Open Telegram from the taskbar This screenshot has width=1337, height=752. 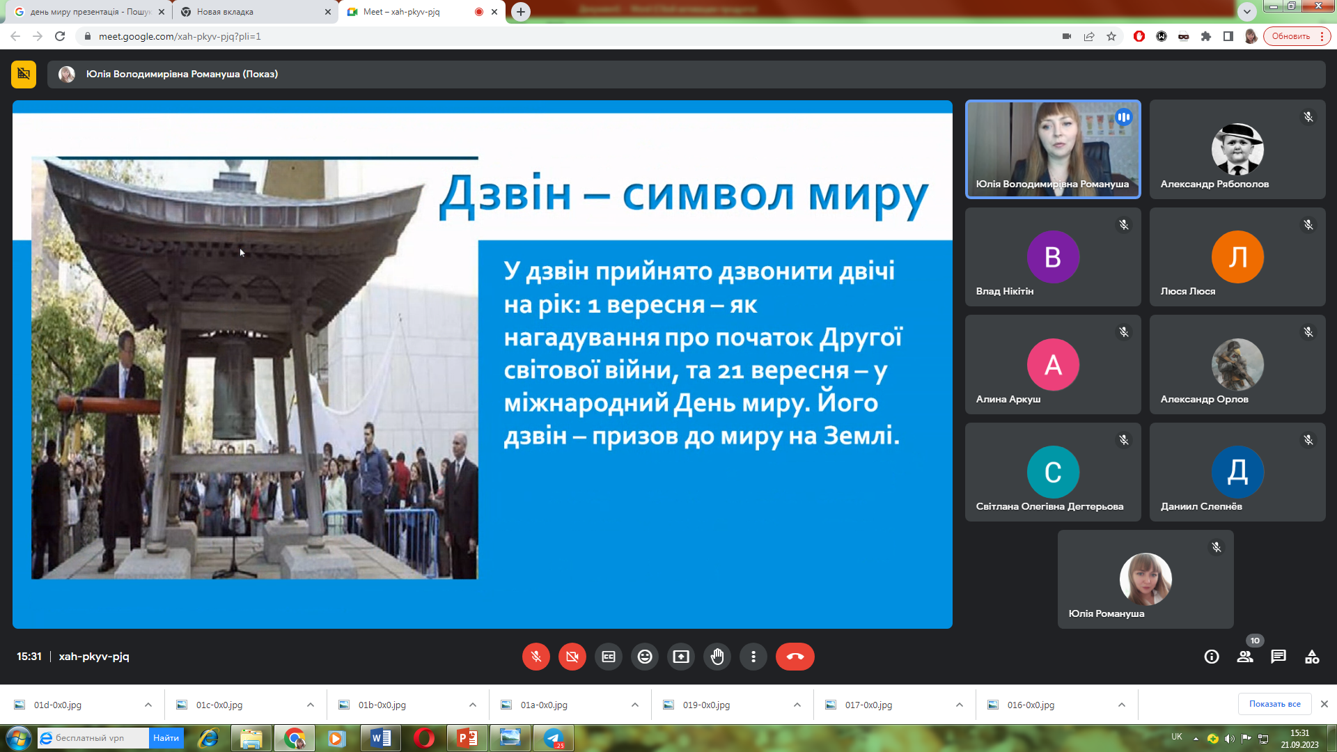(554, 738)
